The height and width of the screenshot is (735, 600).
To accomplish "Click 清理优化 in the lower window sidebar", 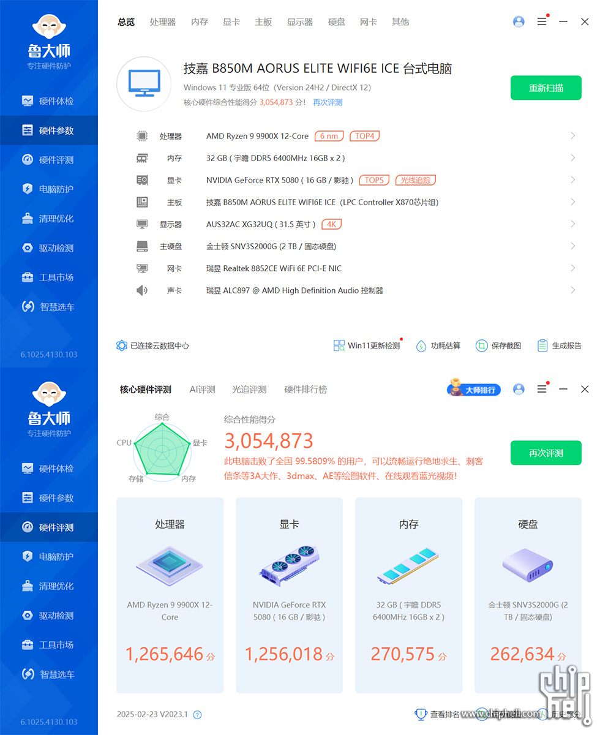I will [49, 586].
